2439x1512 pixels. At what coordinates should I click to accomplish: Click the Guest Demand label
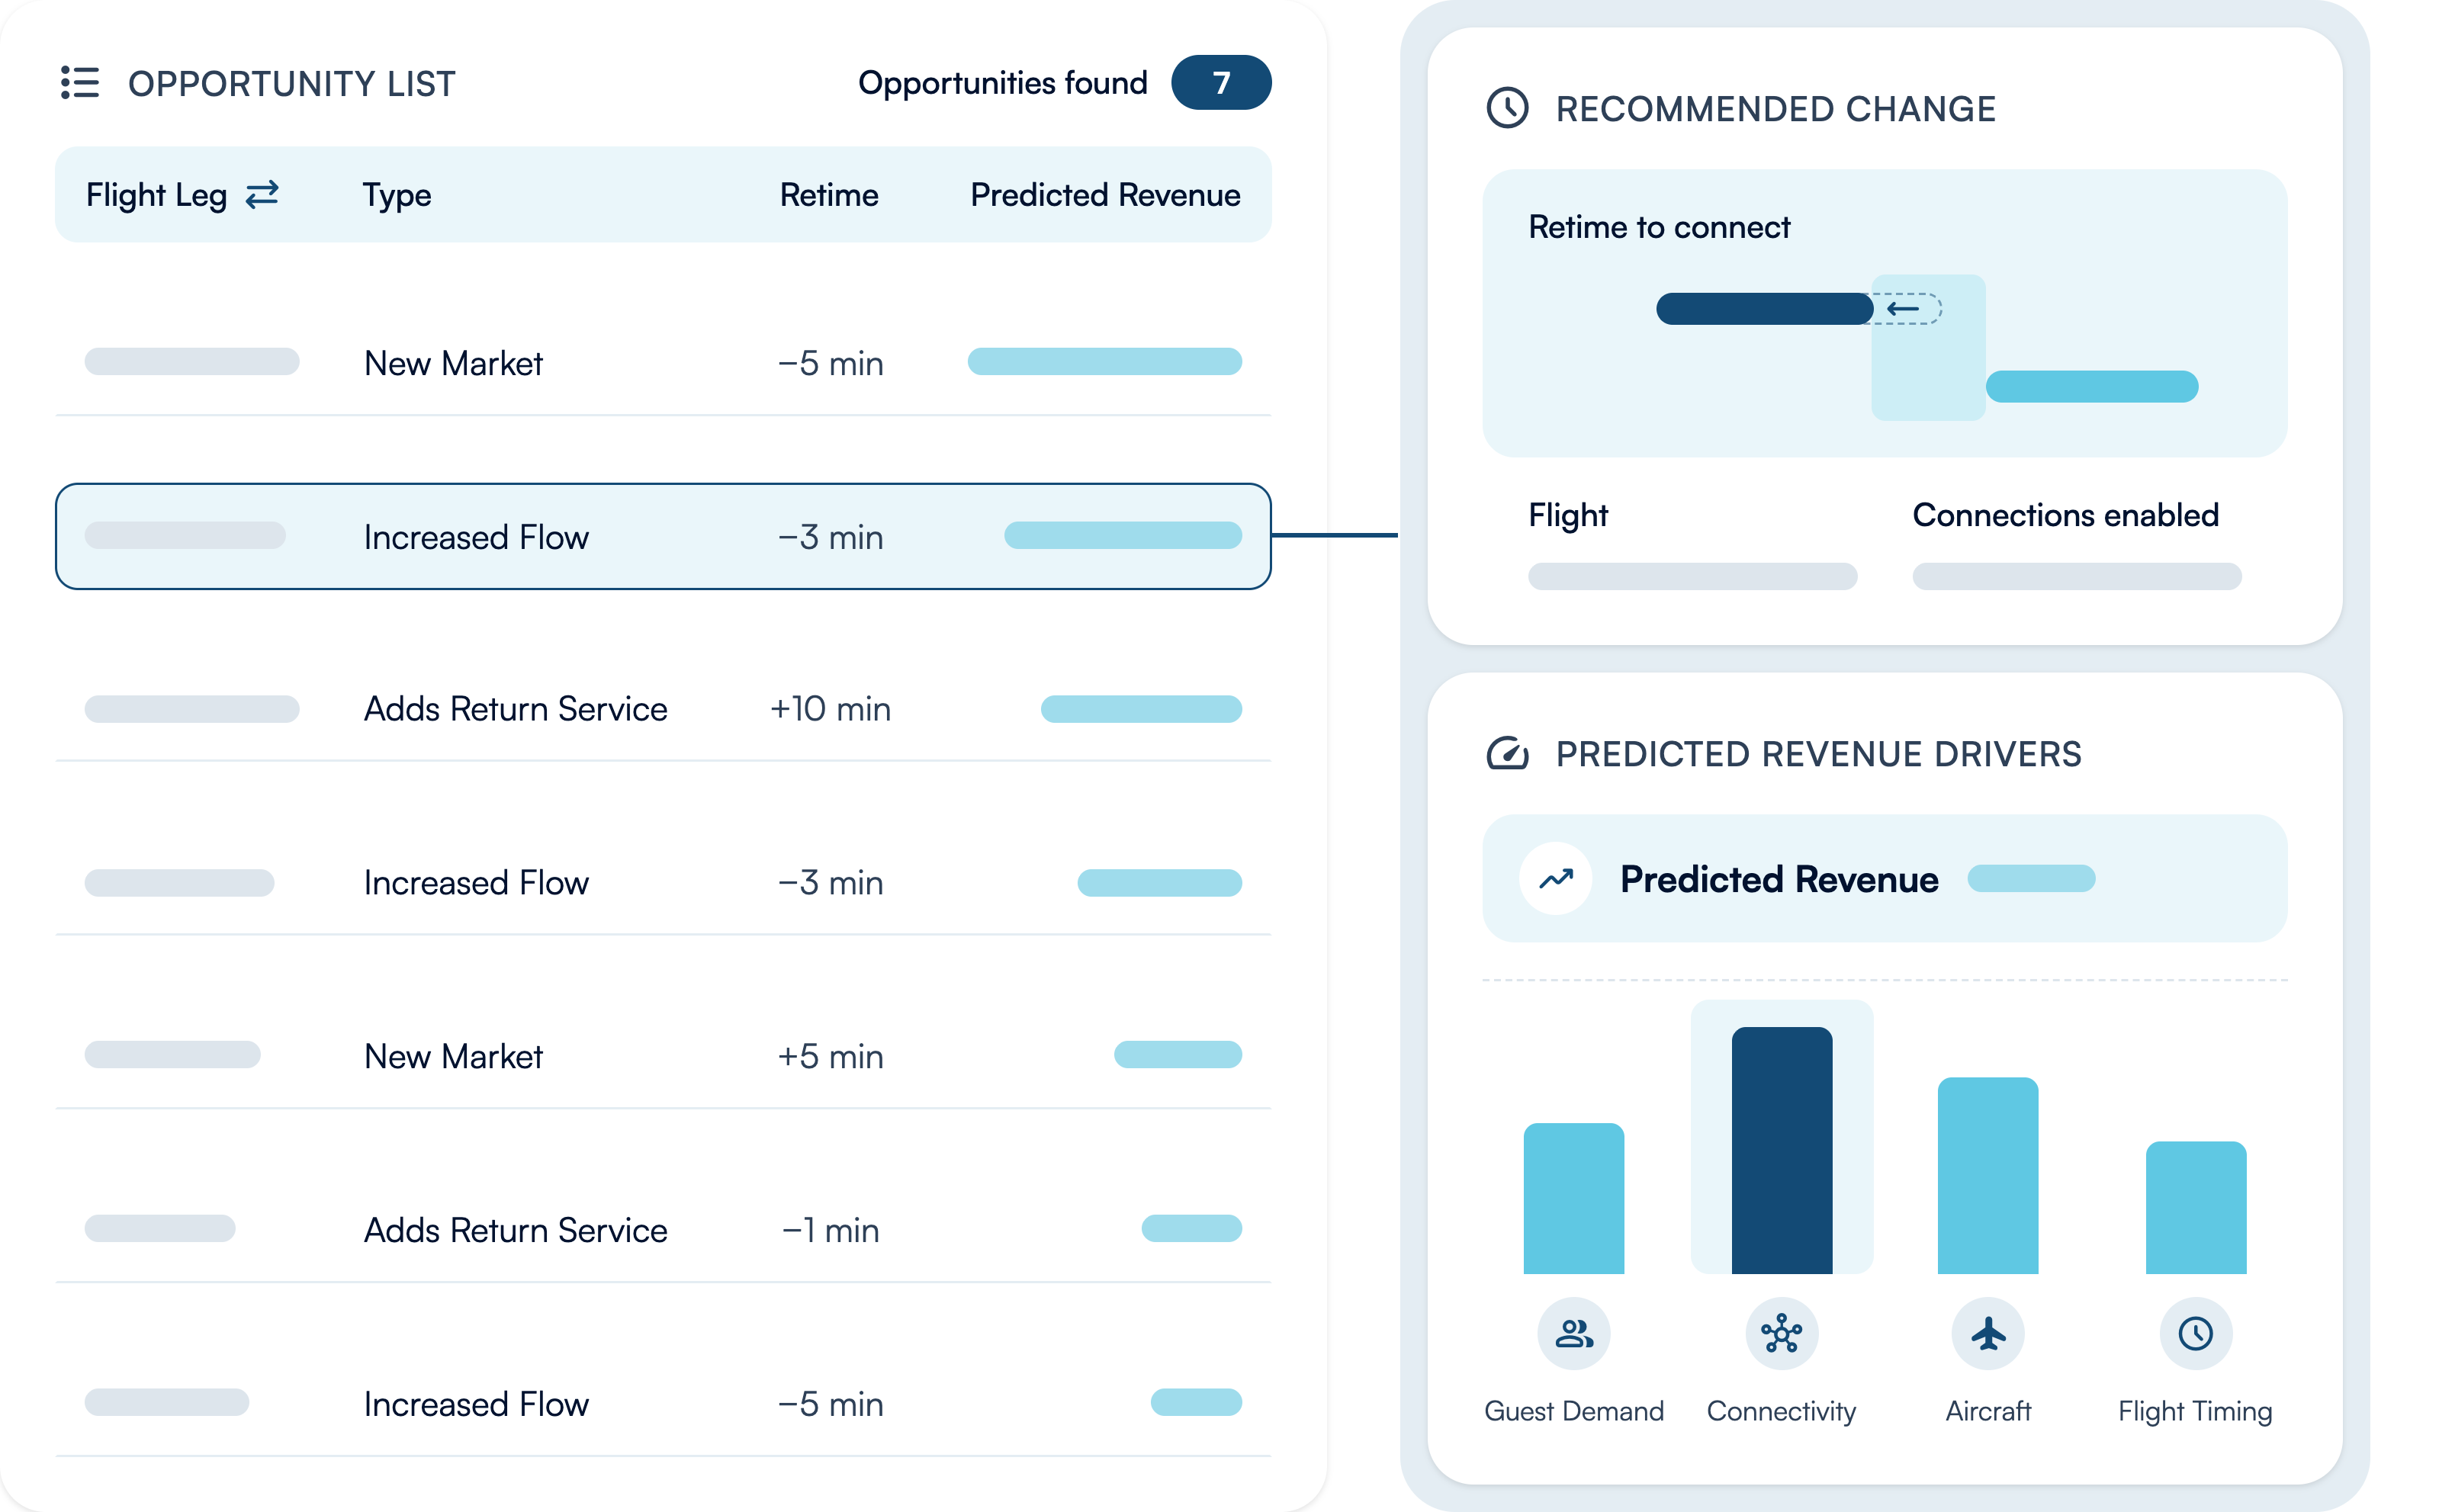pos(1573,1411)
